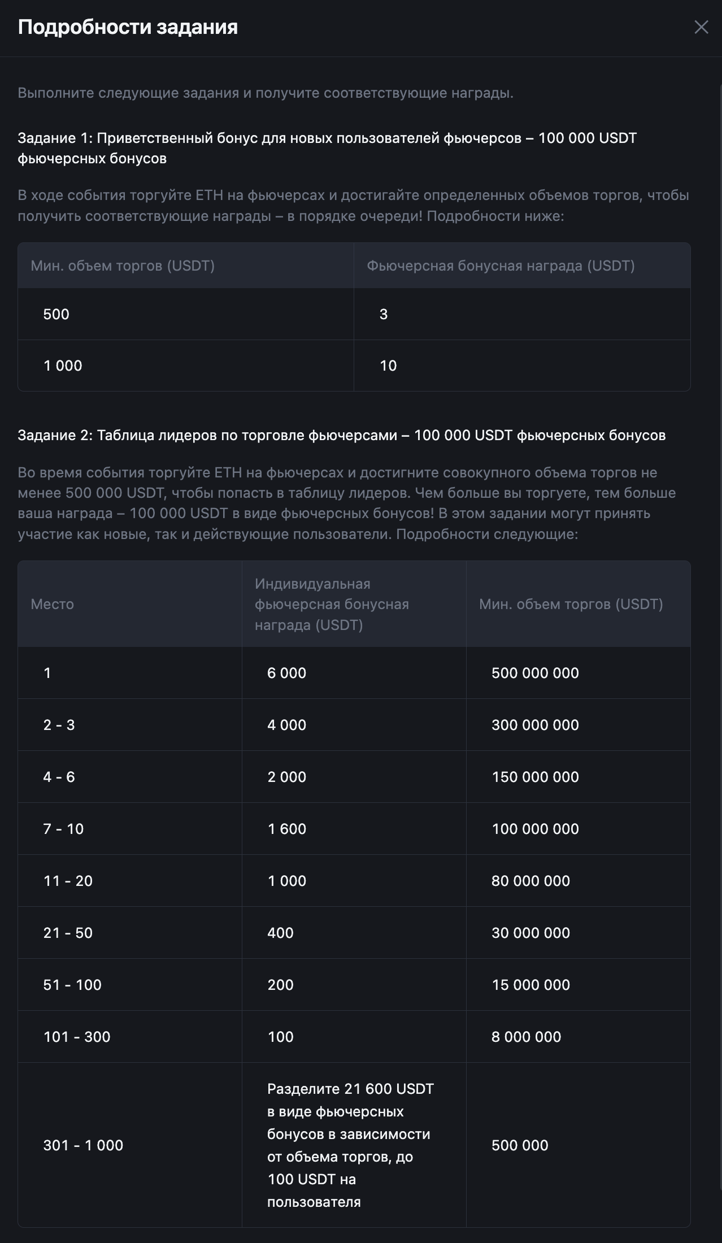Click the Индивидуальная награда column header
Viewport: 722px width, 1243px height.
(333, 604)
